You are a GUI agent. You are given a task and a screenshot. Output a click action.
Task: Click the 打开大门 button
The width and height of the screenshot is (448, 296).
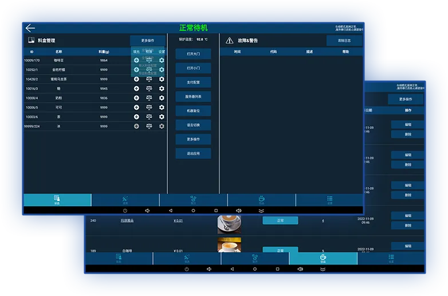coord(194,54)
